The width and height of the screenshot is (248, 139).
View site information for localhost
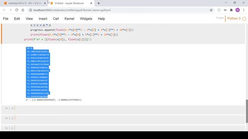click(x=31, y=10)
